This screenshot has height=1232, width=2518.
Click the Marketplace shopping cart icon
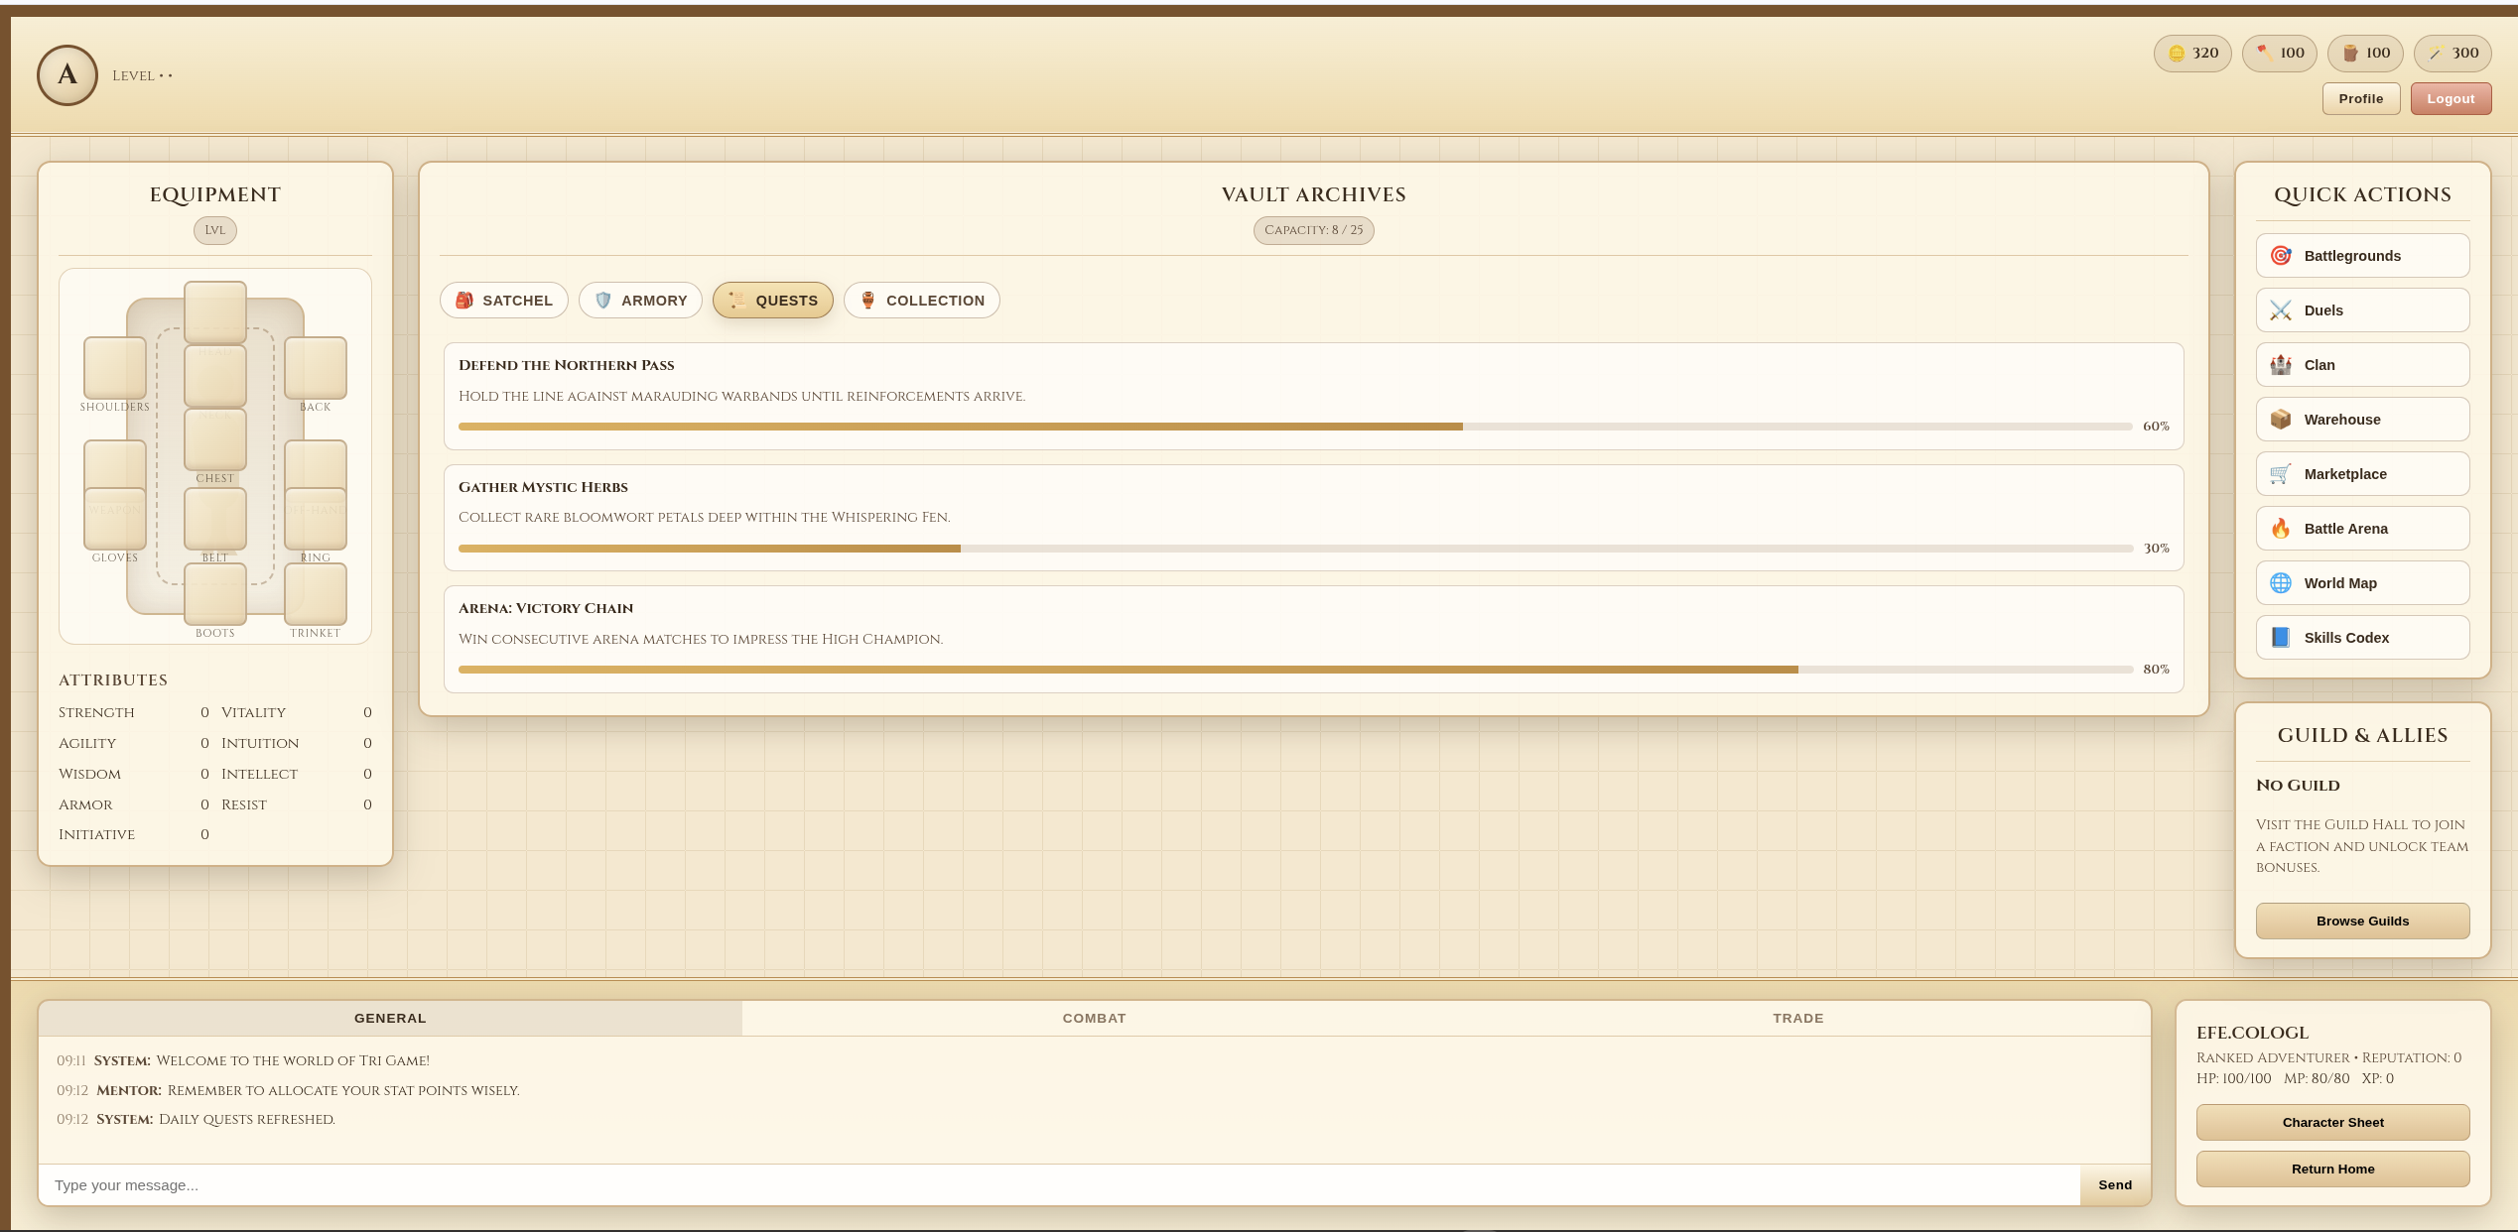(x=2281, y=474)
